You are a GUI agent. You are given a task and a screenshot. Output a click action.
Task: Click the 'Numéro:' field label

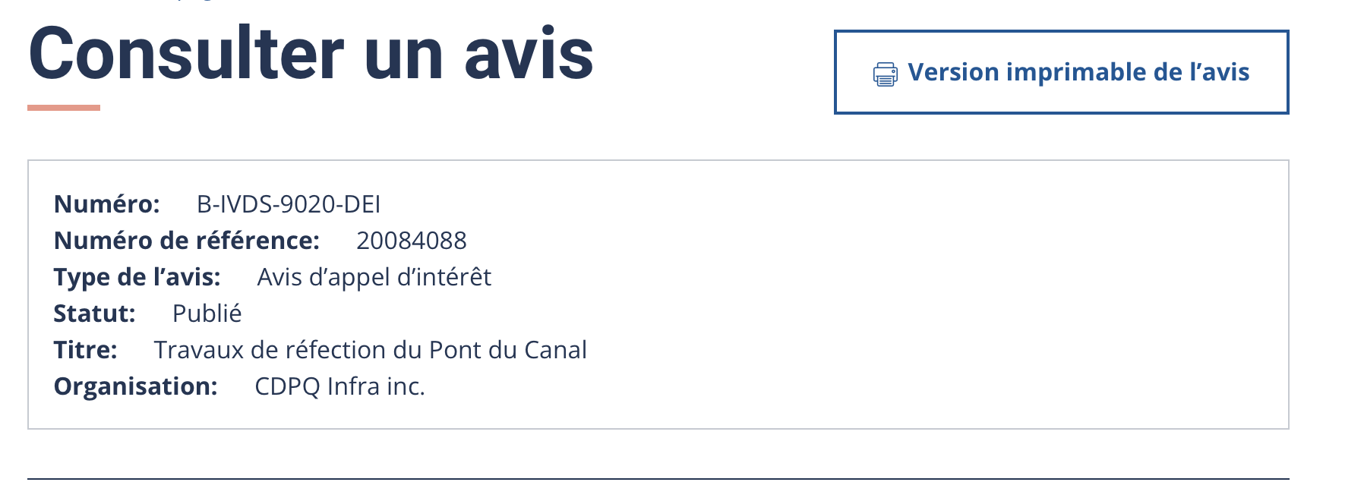(106, 204)
